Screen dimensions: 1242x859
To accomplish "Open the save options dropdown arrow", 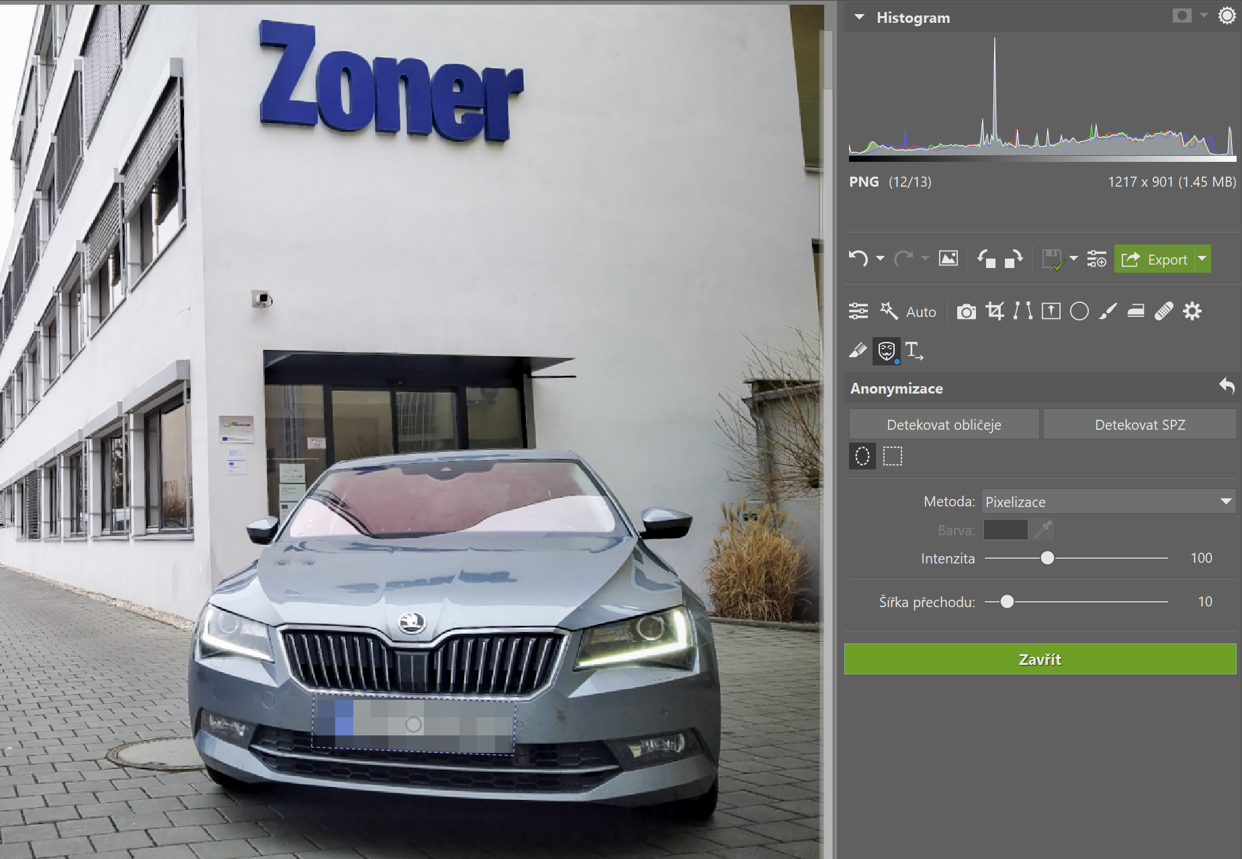I will [1073, 259].
